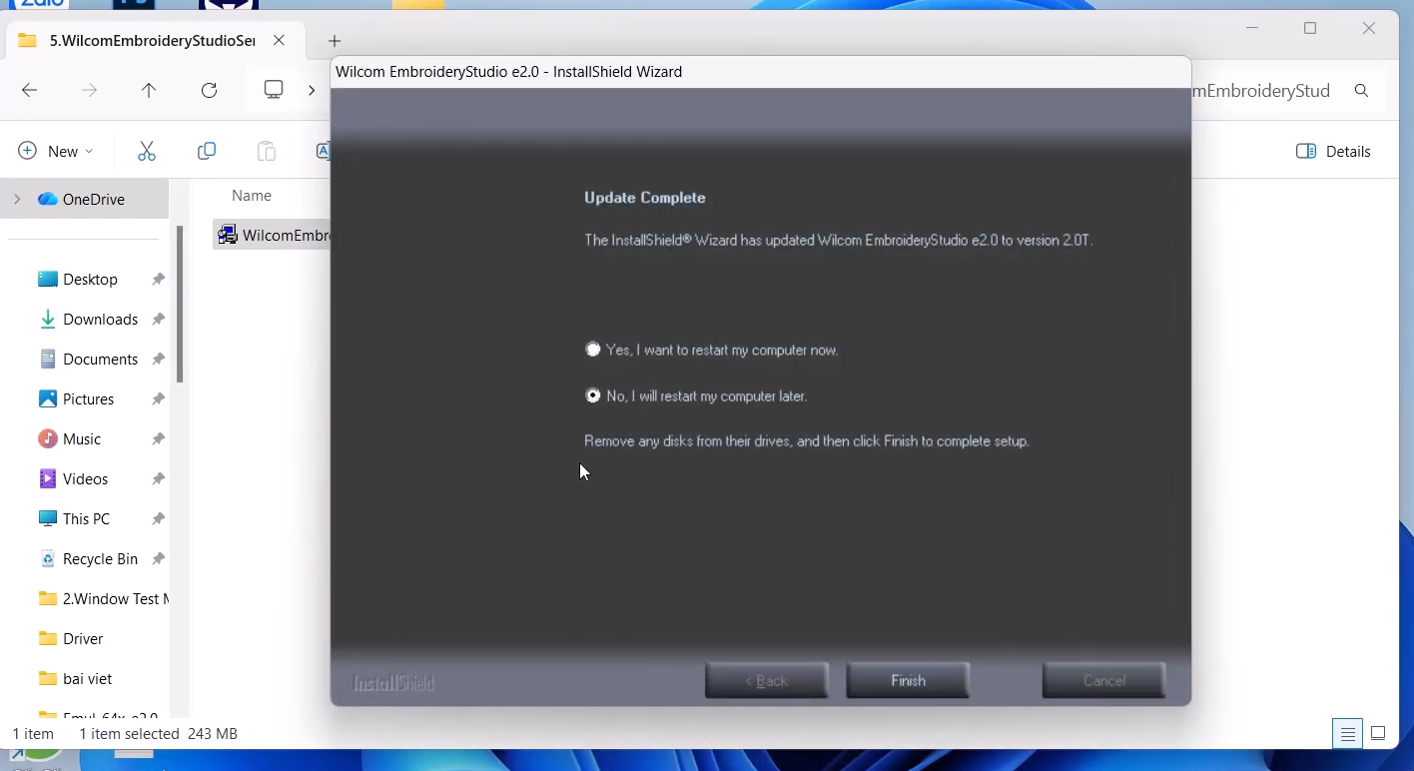
Task: Click the navigation pane vertical scrollbar
Action: (180, 305)
